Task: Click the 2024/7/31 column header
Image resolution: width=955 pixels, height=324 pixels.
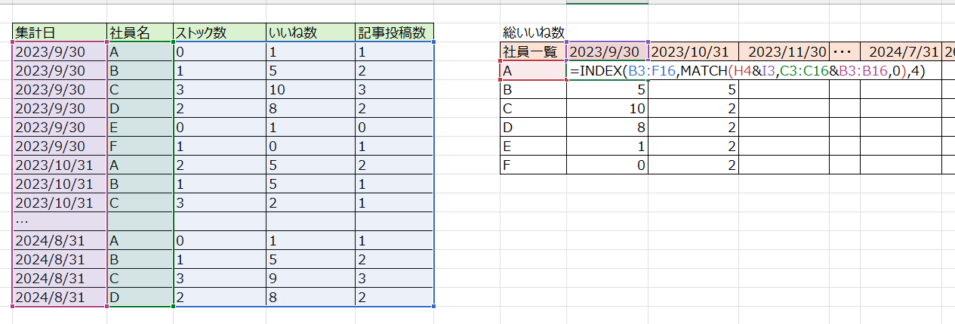Action: (x=901, y=51)
